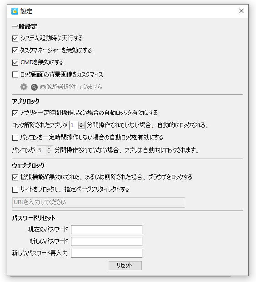Increase app lock minutes with up arrow
Image resolution: width=256 pixels, height=282 pixels.
(81, 123)
